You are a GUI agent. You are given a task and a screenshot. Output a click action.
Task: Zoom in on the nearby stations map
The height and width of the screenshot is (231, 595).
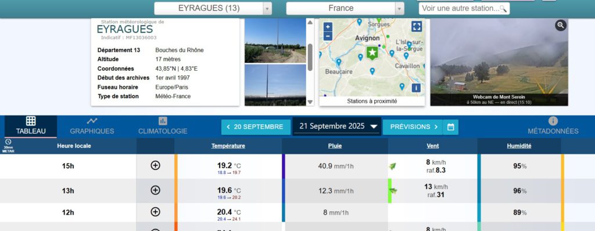point(328,27)
